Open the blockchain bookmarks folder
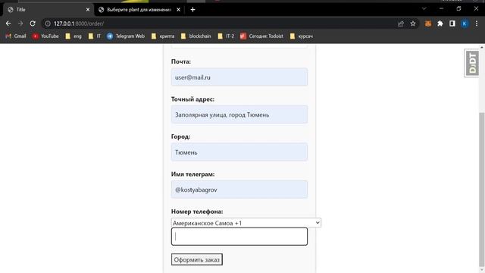The width and height of the screenshot is (485, 273). coord(196,36)
